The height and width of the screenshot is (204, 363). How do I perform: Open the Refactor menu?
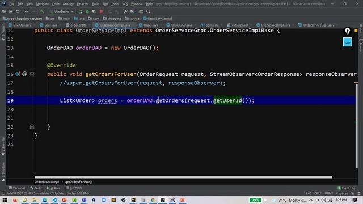coord(83,4)
